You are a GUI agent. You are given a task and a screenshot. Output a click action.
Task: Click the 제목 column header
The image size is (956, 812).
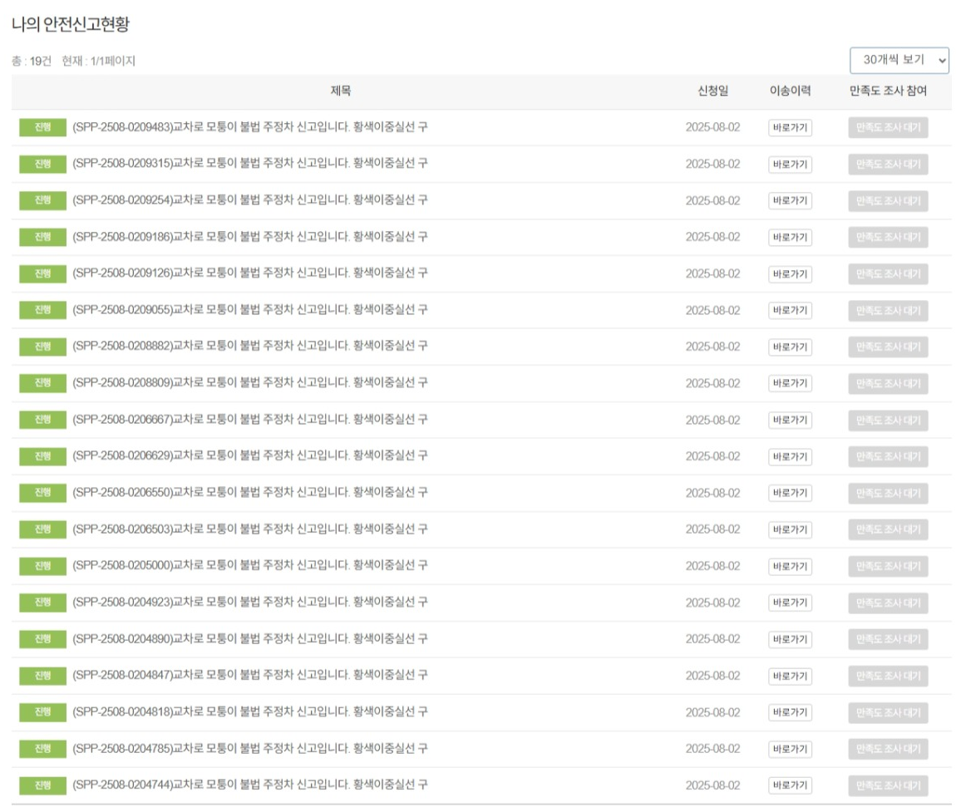click(x=341, y=91)
